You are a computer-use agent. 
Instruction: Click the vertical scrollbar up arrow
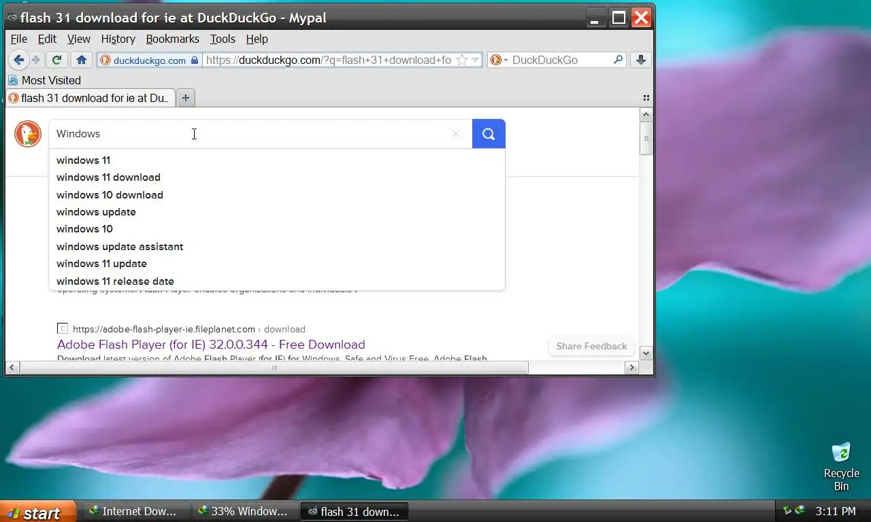point(646,115)
